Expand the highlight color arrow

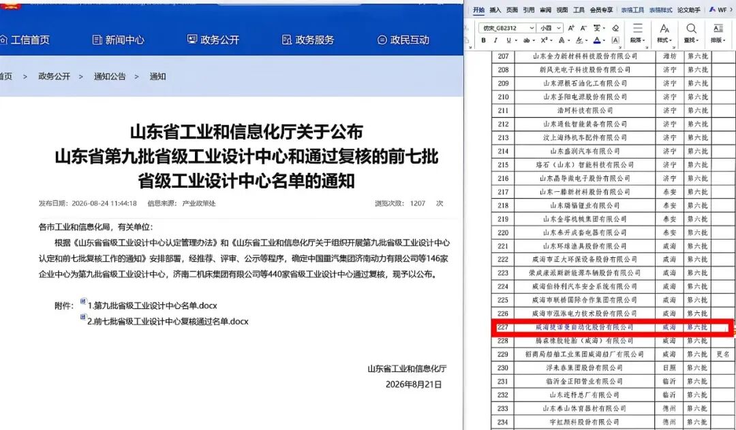tap(587, 40)
